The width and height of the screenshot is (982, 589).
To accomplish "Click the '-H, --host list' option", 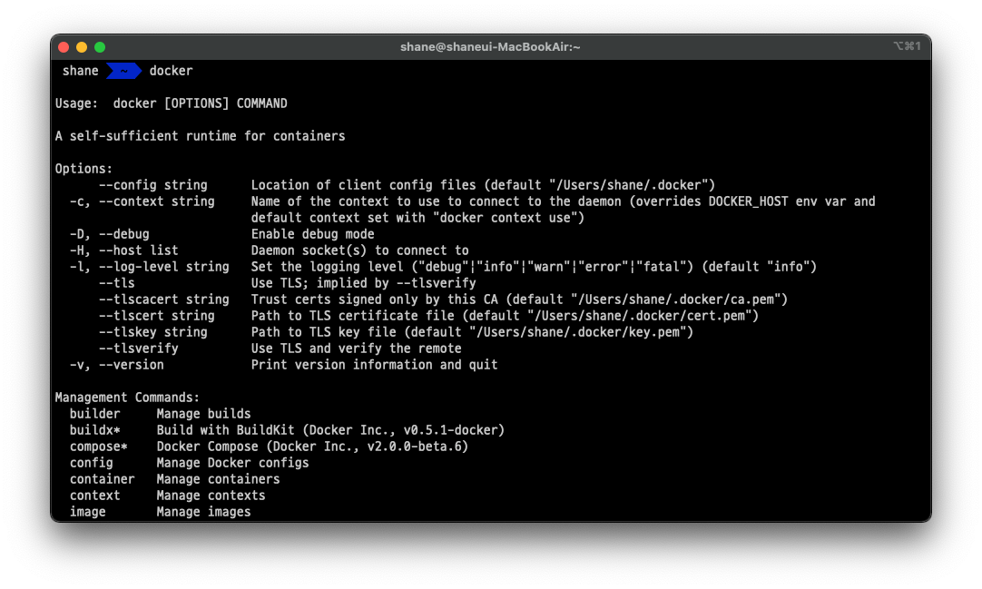I will point(124,250).
